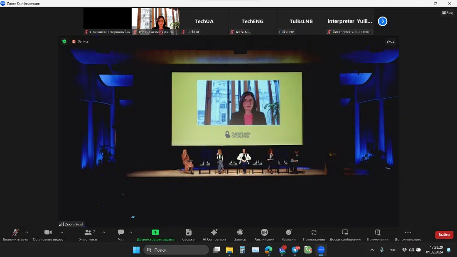The height and width of the screenshot is (257, 457).
Task: Open the Вид view menu
Action: pos(447,13)
